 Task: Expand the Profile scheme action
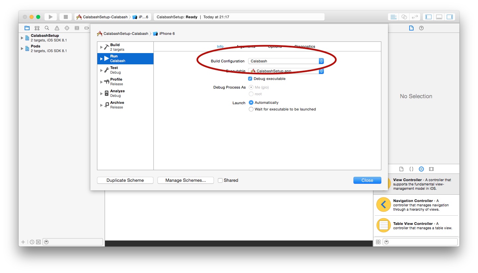pyautogui.click(x=101, y=82)
